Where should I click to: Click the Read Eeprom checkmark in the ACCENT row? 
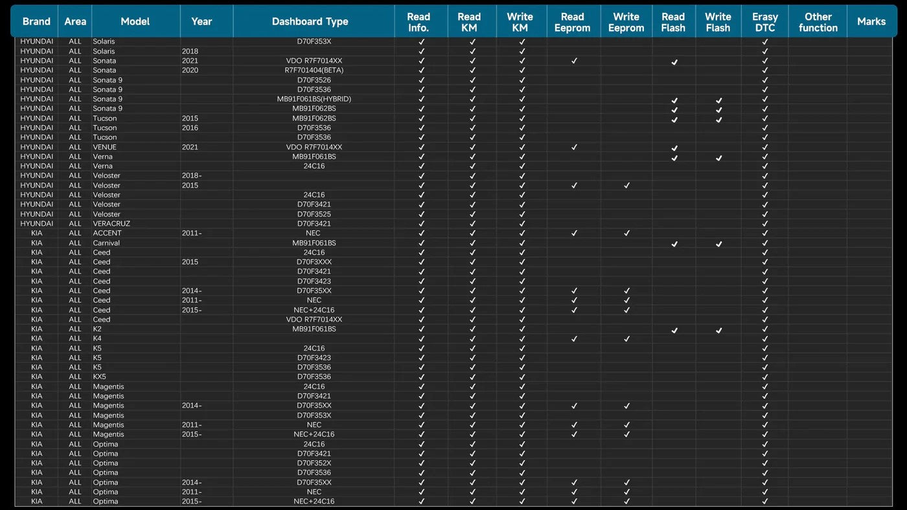coord(574,234)
